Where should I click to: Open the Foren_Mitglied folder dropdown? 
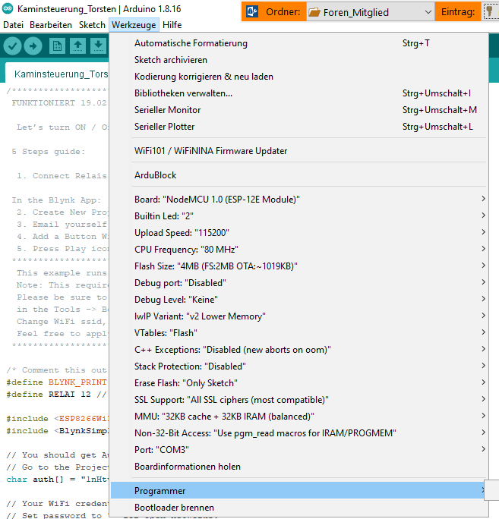371,12
